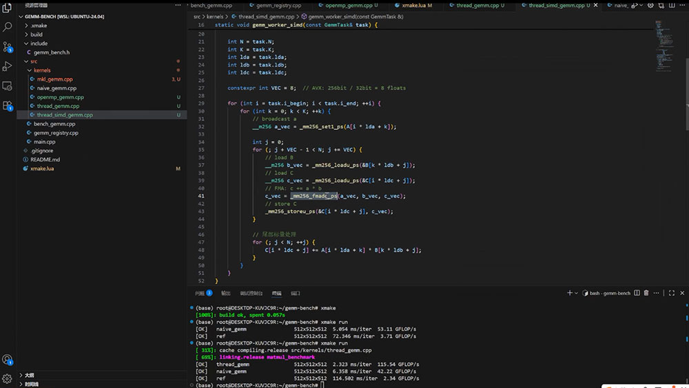Maximize the terminal panel size
This screenshot has height=388, width=689.
pos(671,293)
